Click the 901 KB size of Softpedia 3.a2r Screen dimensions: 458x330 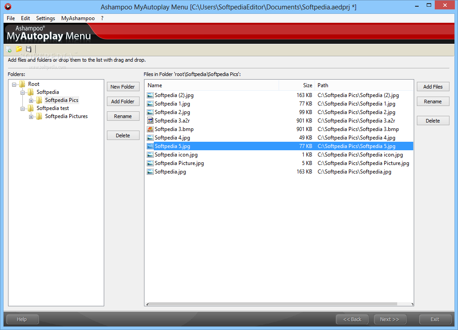304,121
